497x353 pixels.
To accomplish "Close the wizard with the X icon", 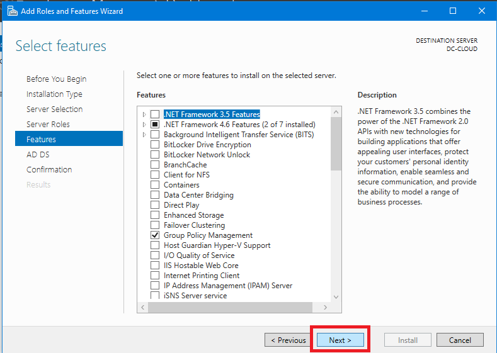I will point(482,11).
